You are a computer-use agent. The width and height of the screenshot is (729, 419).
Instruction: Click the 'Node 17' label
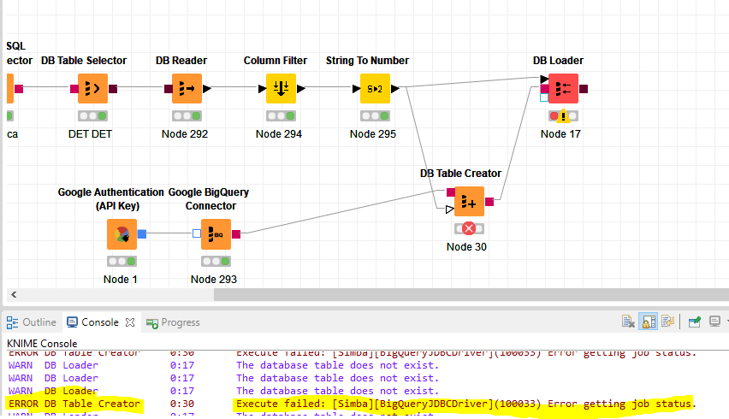[560, 134]
